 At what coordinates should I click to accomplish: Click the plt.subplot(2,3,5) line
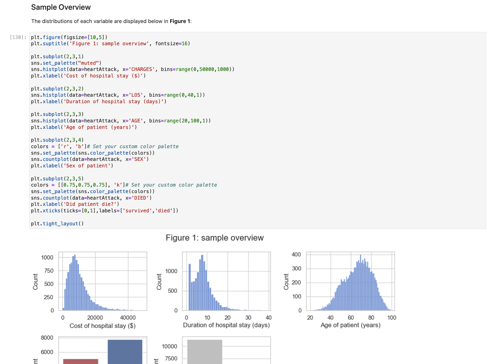57,179
